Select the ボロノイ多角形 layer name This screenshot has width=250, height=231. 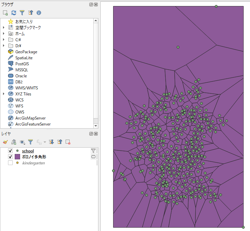[x=34, y=157]
